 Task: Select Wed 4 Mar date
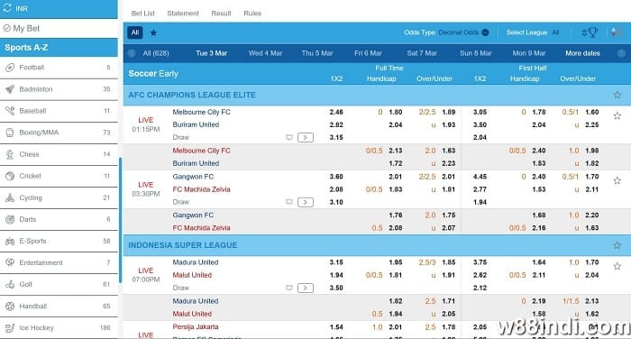point(265,53)
